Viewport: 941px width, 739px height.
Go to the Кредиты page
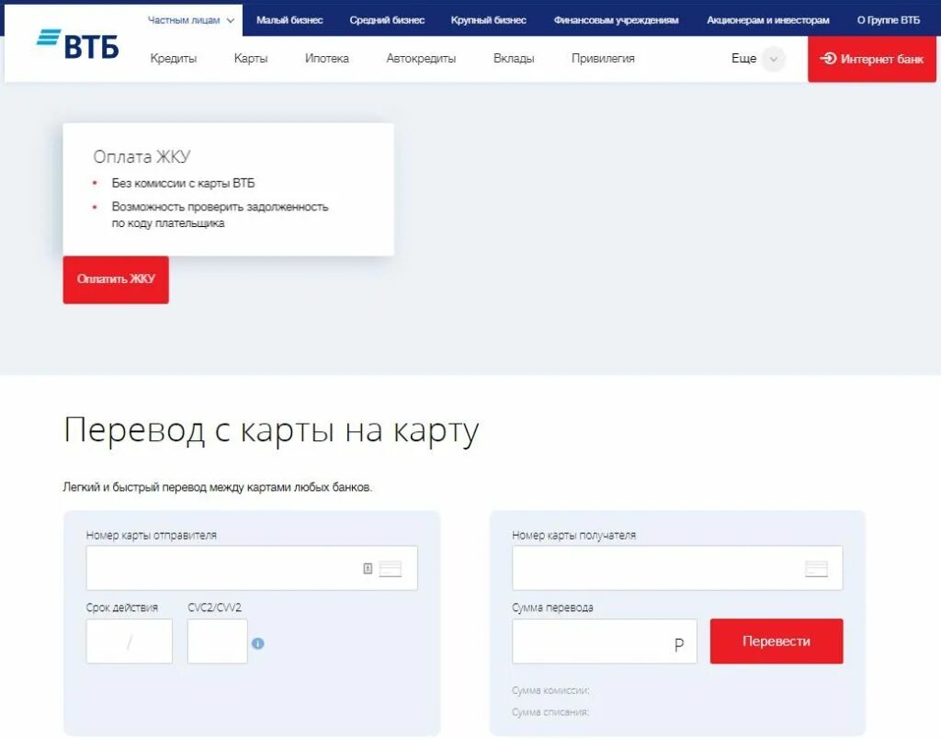click(x=174, y=59)
